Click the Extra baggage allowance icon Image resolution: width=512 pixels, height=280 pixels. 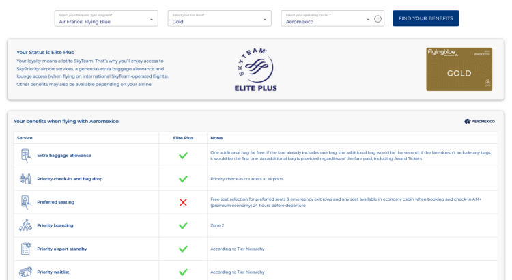point(26,156)
